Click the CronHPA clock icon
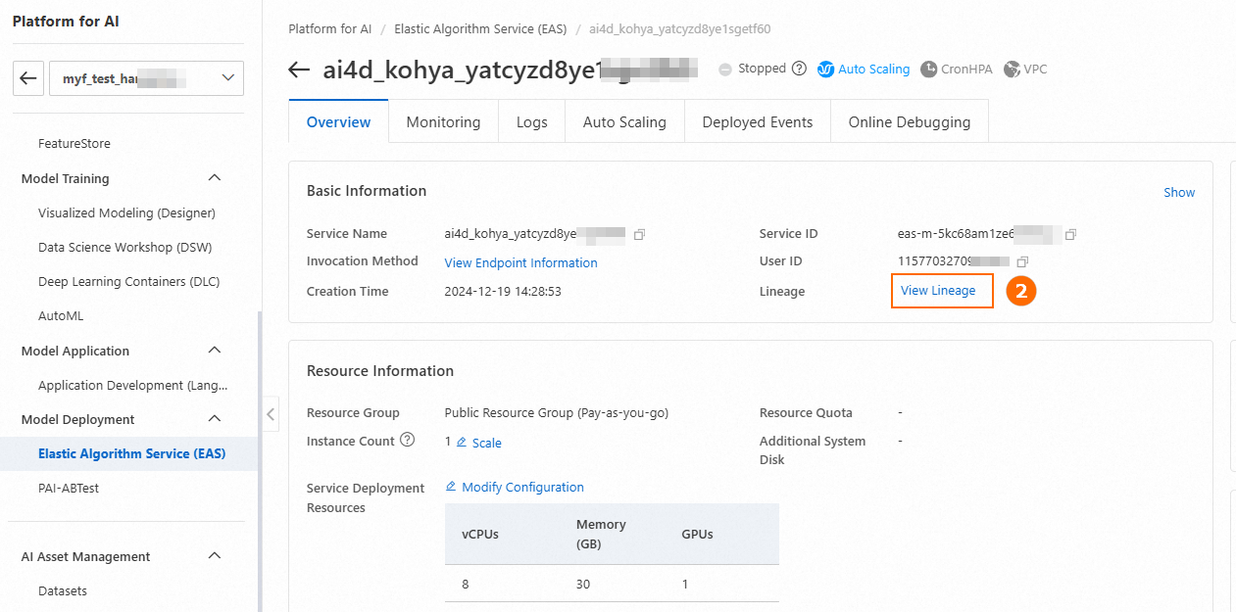 [928, 69]
